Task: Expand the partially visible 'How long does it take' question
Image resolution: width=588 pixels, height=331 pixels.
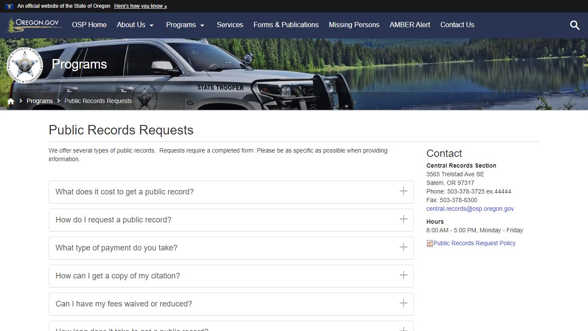Action: coord(231,326)
